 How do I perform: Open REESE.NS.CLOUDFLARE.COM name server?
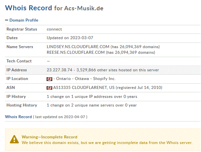[76, 52]
